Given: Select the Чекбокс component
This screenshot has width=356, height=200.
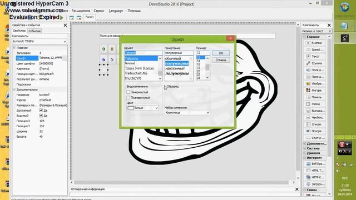Looking at the screenshot, I should (x=314, y=118).
